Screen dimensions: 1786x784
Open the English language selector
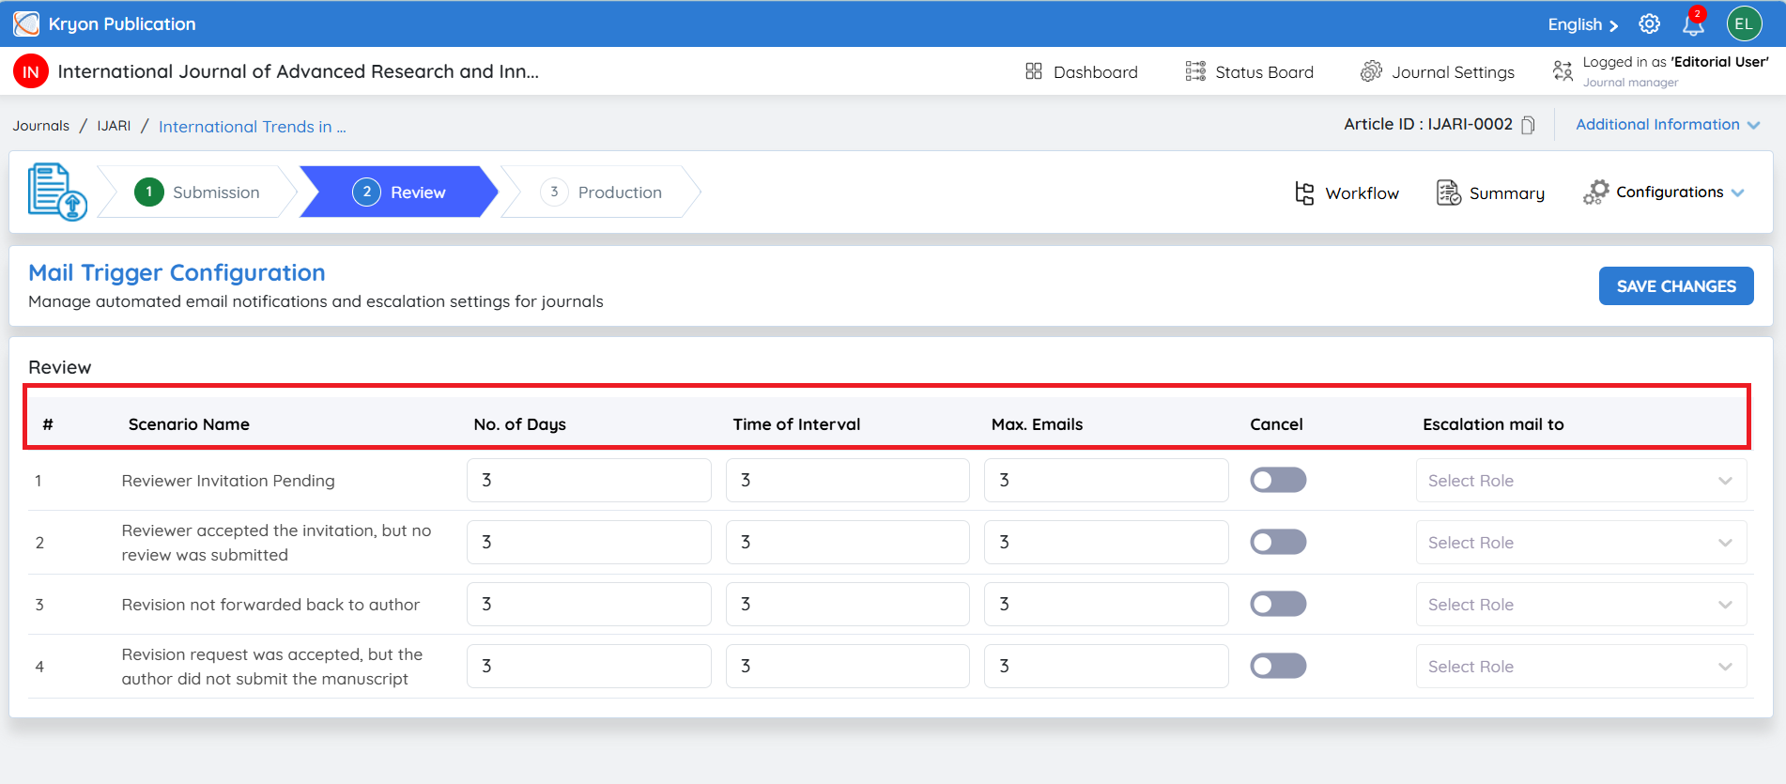pyautogui.click(x=1583, y=24)
